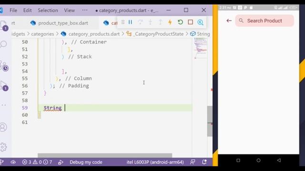Viewport: 305px width, 171px height.
Task: Click the debug Step Out button
Action: (x=160, y=22)
